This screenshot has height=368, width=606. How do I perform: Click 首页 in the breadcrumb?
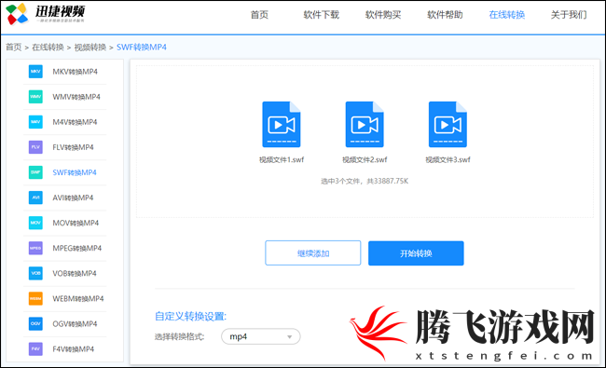(14, 48)
